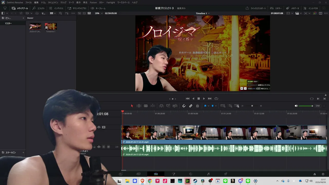Click the detail zoom icon

click(x=231, y=106)
